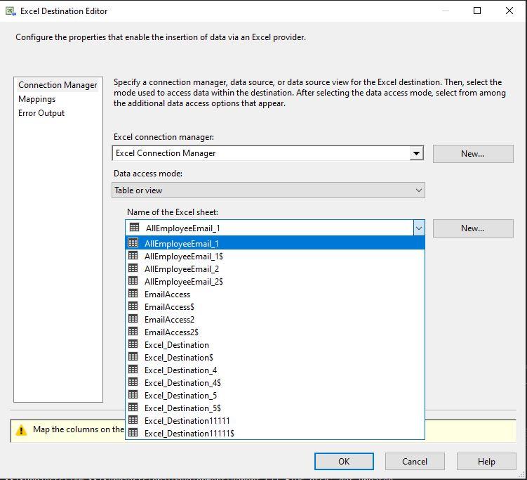Choose Excel_Destination sheet

275,344
